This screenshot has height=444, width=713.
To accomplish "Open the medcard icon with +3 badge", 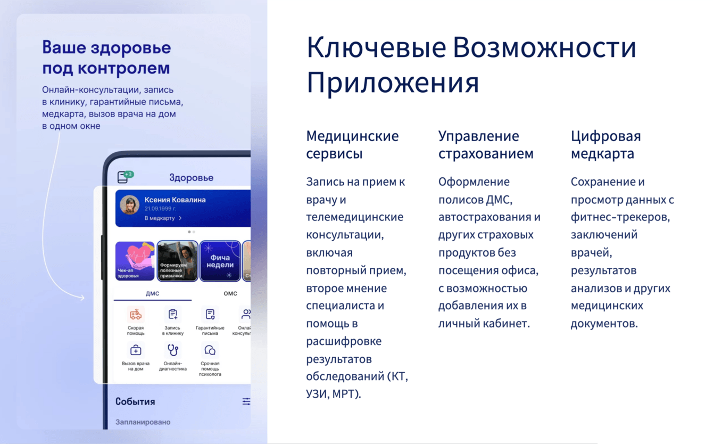I will click(125, 177).
